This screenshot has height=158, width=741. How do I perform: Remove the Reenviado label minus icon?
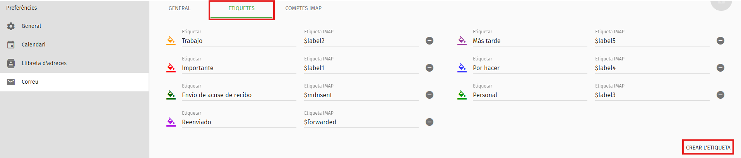pos(430,122)
